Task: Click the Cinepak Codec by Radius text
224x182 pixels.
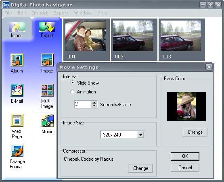Action: (88, 159)
